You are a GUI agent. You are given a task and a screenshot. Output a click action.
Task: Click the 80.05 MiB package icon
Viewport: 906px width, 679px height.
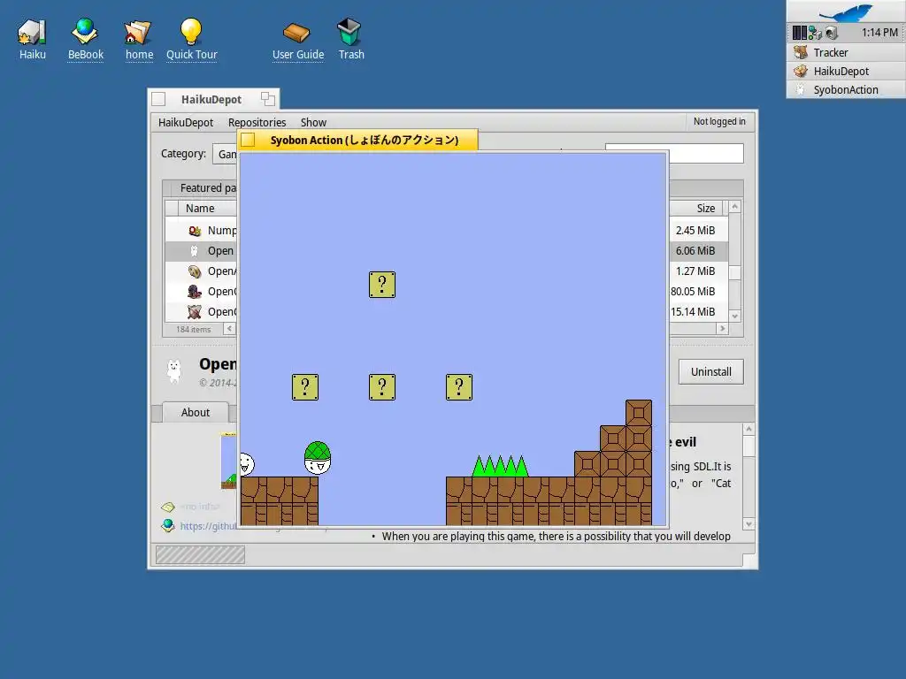click(195, 292)
